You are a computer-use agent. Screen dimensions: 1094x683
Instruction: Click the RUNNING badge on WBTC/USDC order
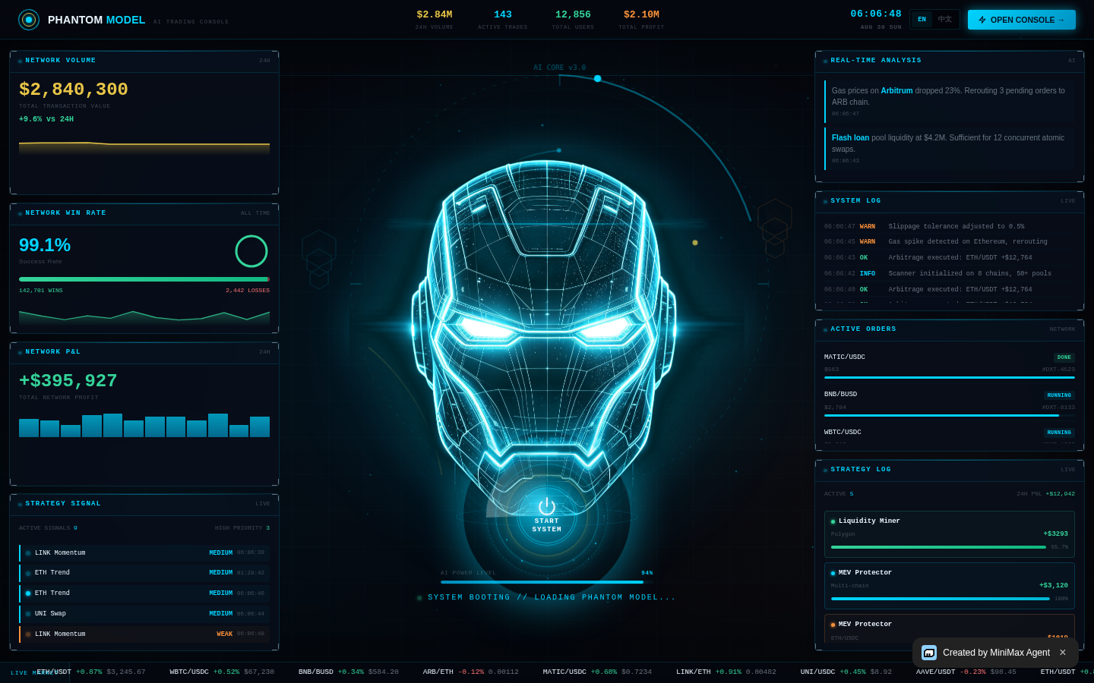(1059, 433)
